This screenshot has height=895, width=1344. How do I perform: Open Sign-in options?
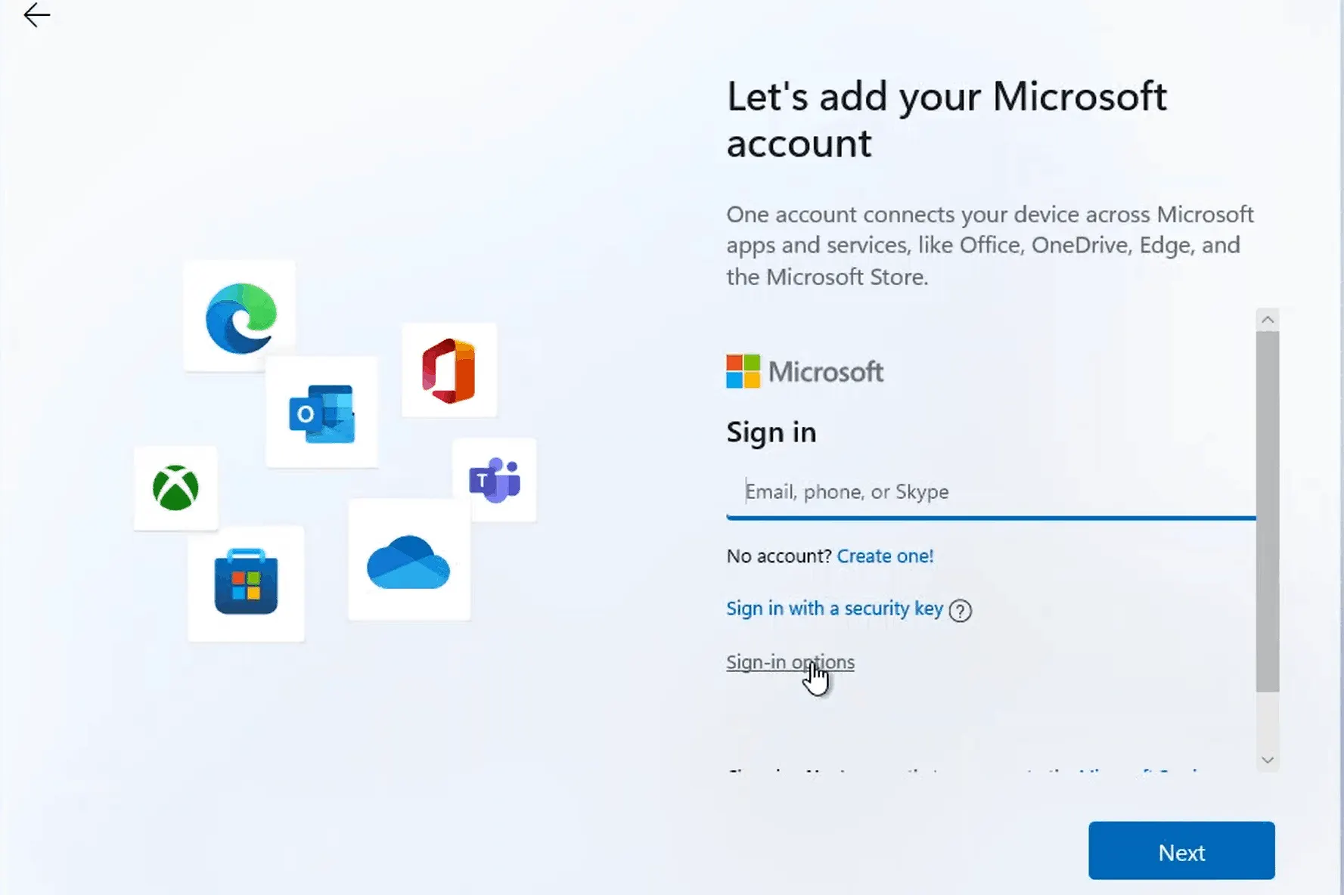(x=790, y=661)
